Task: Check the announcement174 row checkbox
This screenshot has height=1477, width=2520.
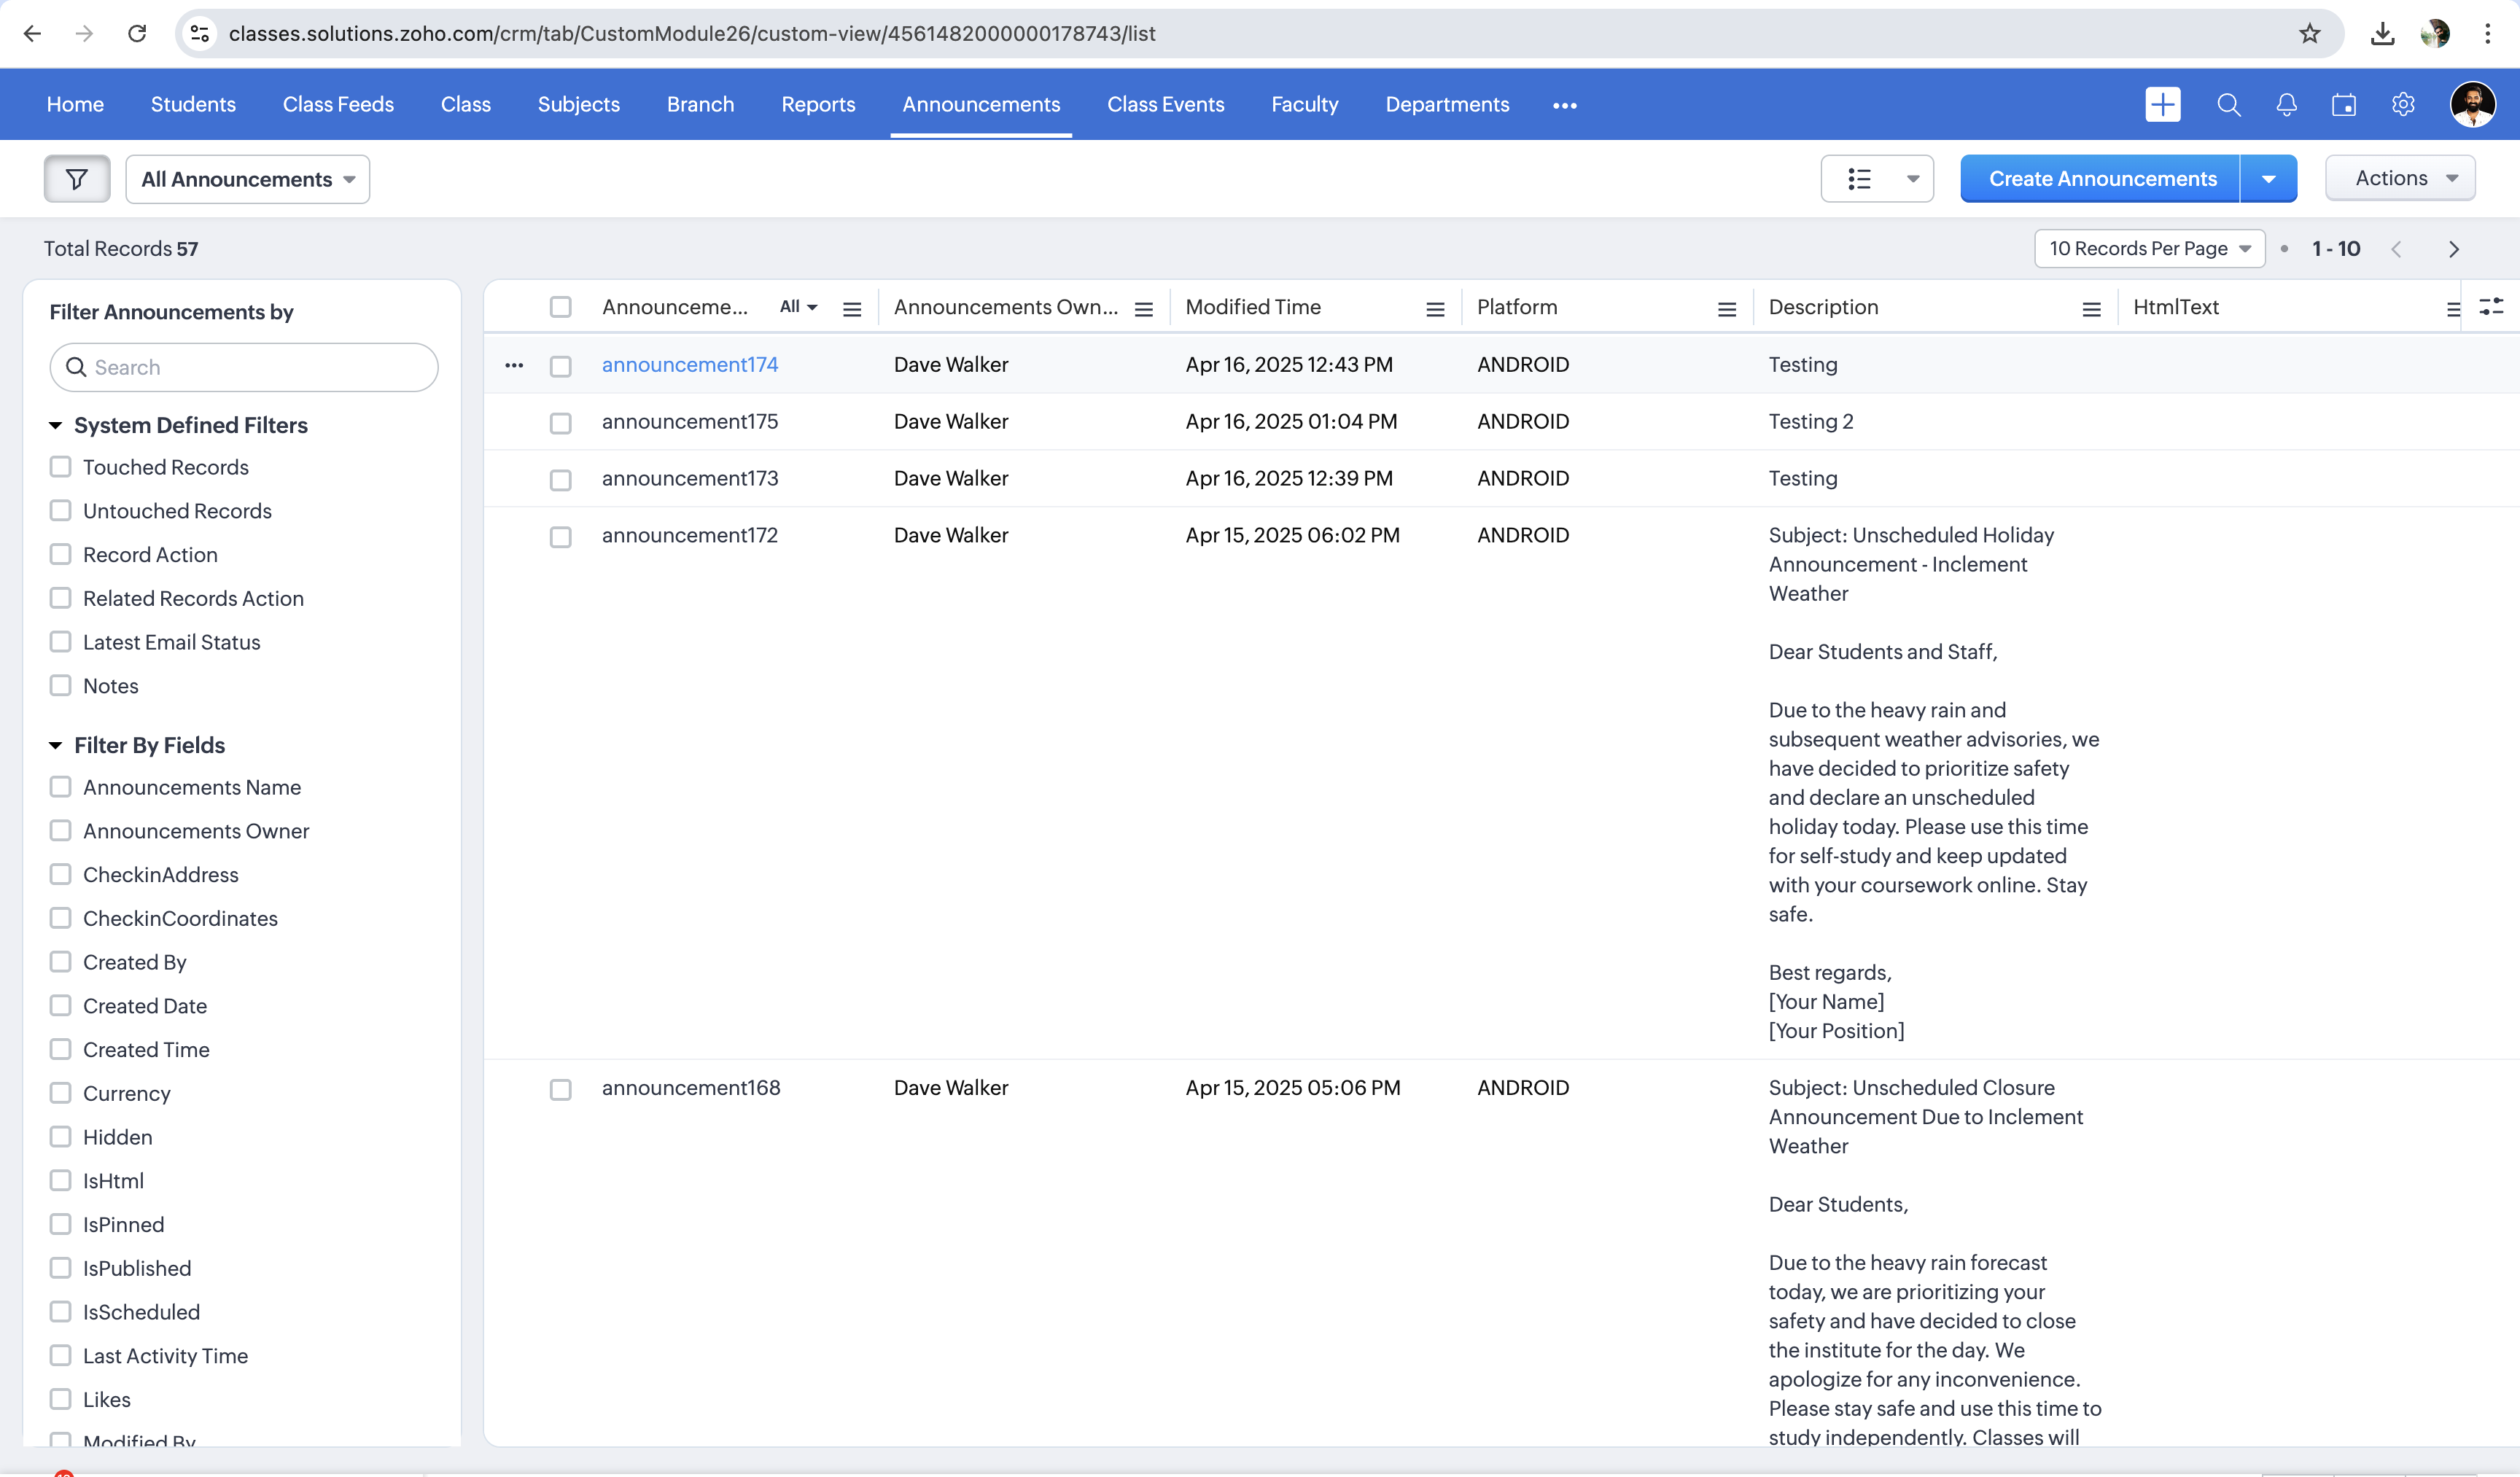Action: (560, 367)
